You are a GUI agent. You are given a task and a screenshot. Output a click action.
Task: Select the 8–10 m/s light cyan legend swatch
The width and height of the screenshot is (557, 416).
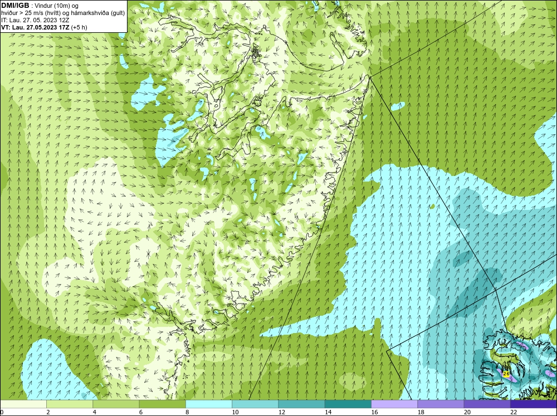(x=209, y=404)
